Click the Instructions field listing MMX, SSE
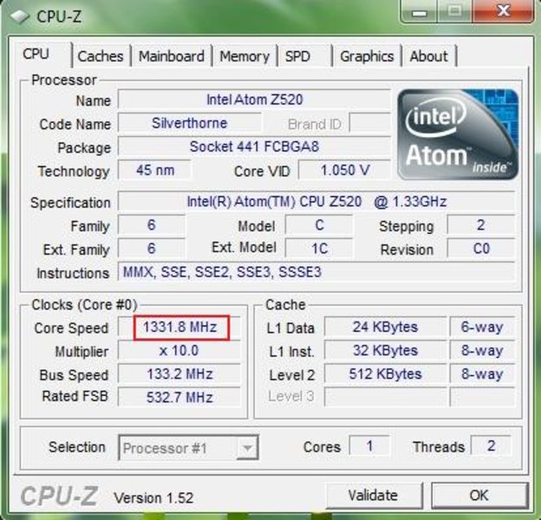 (316, 272)
